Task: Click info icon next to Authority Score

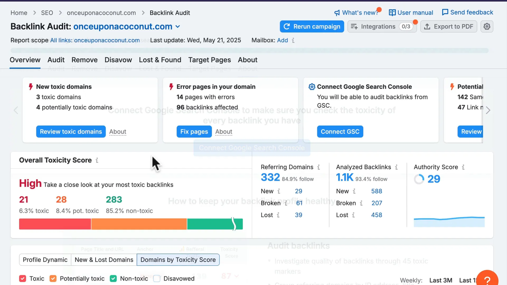Action: pyautogui.click(x=463, y=167)
